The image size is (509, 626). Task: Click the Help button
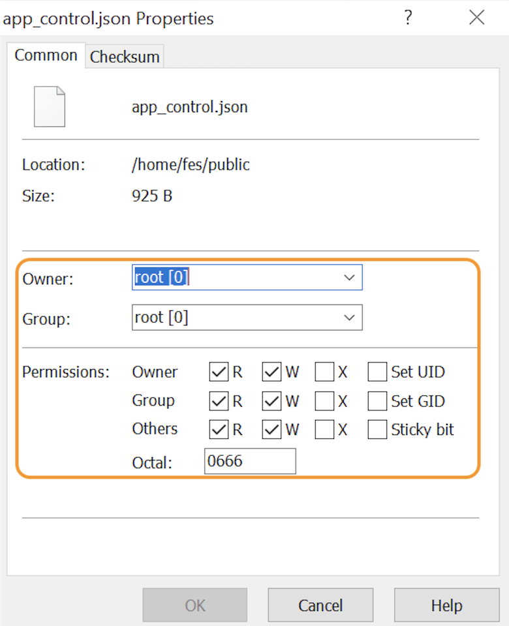(446, 606)
